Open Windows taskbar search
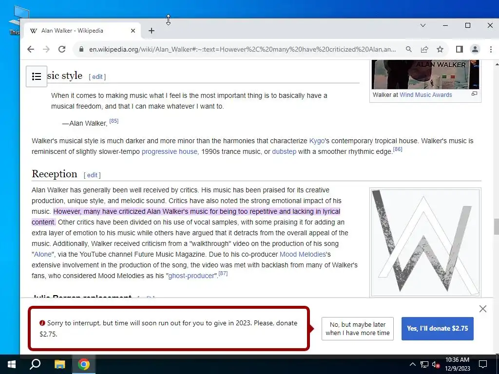Screen dimensions: 499x374 pyautogui.click(x=35, y=364)
